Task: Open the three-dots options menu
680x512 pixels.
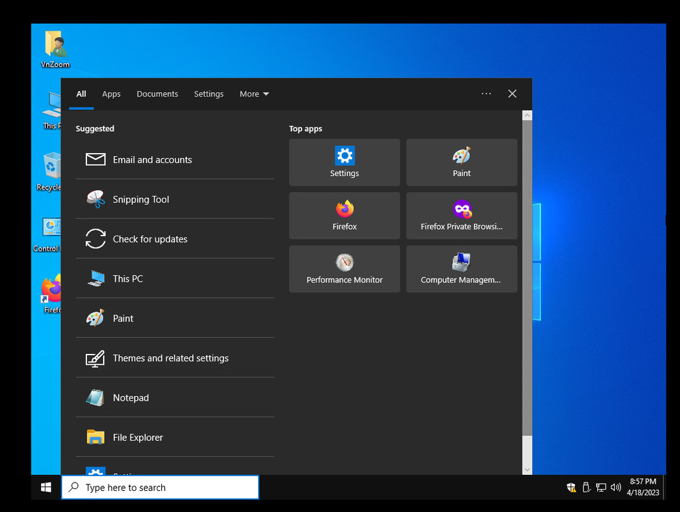Action: click(x=486, y=93)
